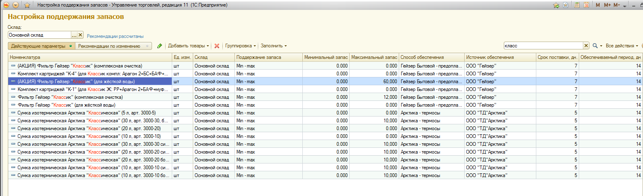Sort by the 'Максимальный запас' column header
This screenshot has width=643, height=196.
click(374, 57)
